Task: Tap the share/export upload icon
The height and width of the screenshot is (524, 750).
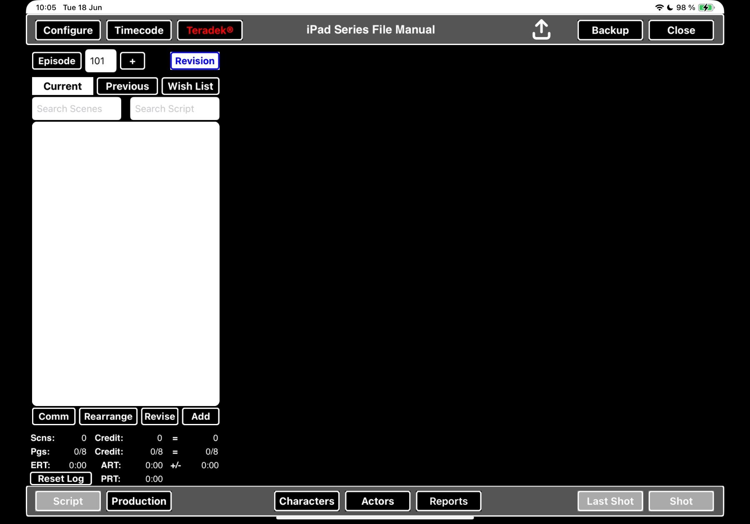Action: pos(541,30)
